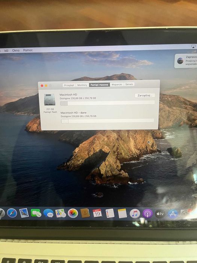Open App Store from the Dock
This screenshot has height=263, width=197.
[x=173, y=214]
